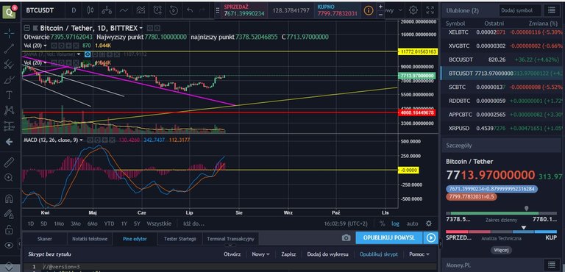Expand the Pomoc dropdown menu
This screenshot has height=272, width=565.
coord(419,254)
